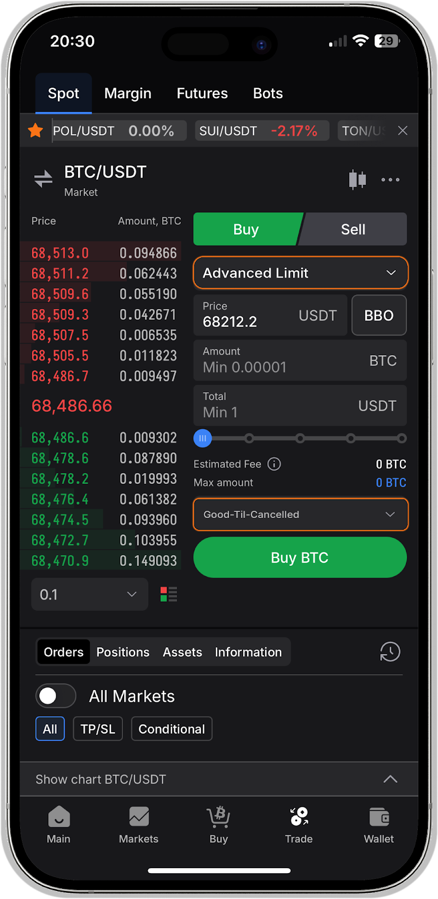Change order book layout view icon
438x899 pixels.
(x=168, y=594)
